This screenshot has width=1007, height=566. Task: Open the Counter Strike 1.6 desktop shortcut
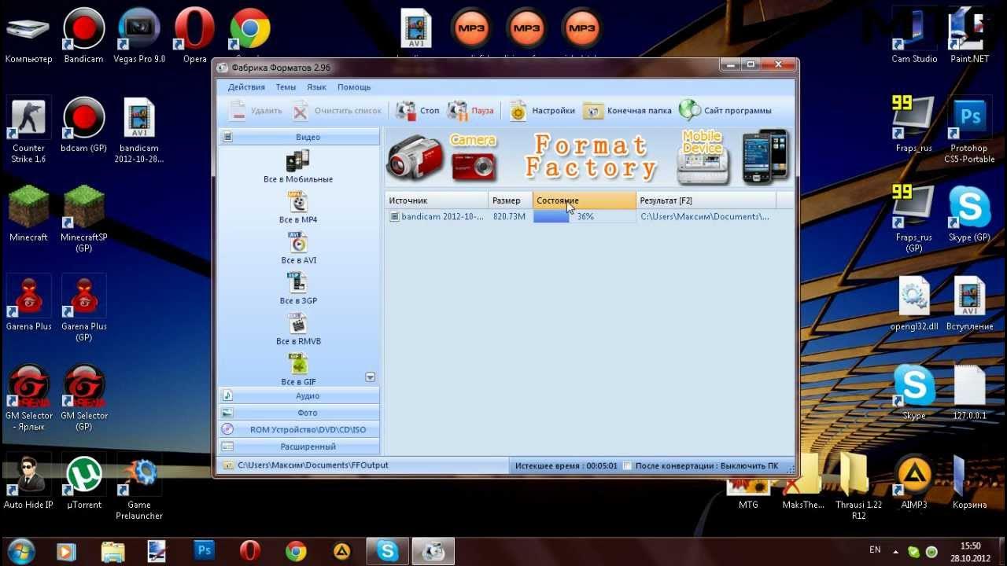click(28, 130)
